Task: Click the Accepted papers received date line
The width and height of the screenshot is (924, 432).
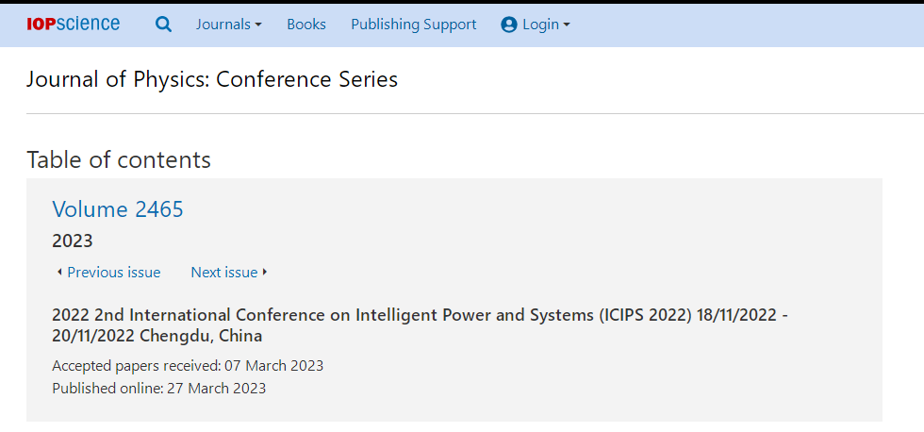Action: click(x=188, y=366)
